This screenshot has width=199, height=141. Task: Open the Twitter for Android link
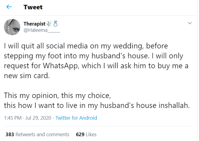pos(76,118)
